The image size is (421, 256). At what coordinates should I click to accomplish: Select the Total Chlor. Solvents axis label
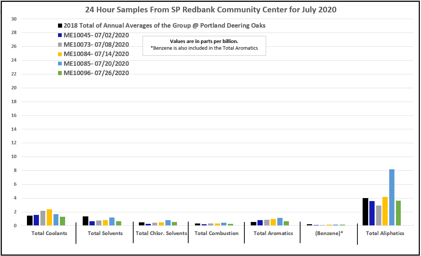tap(161, 233)
